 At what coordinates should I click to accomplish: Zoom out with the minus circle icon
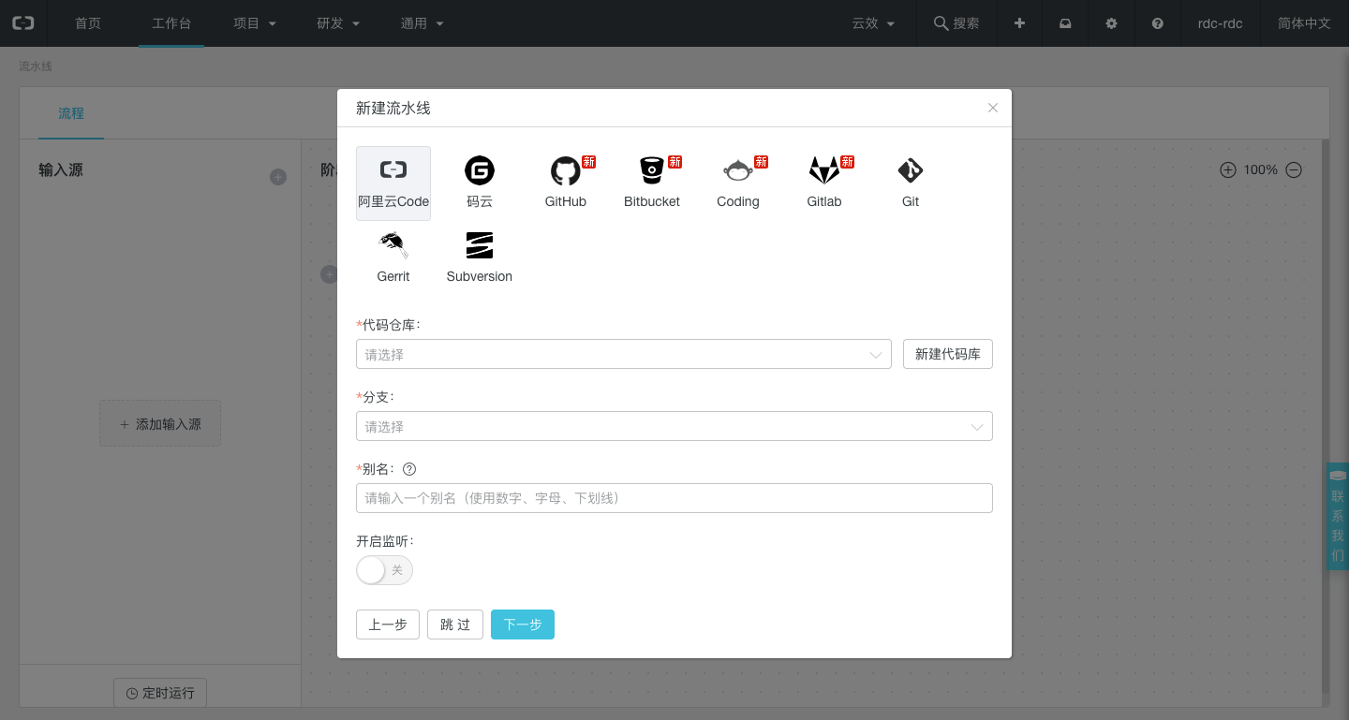click(x=1294, y=169)
